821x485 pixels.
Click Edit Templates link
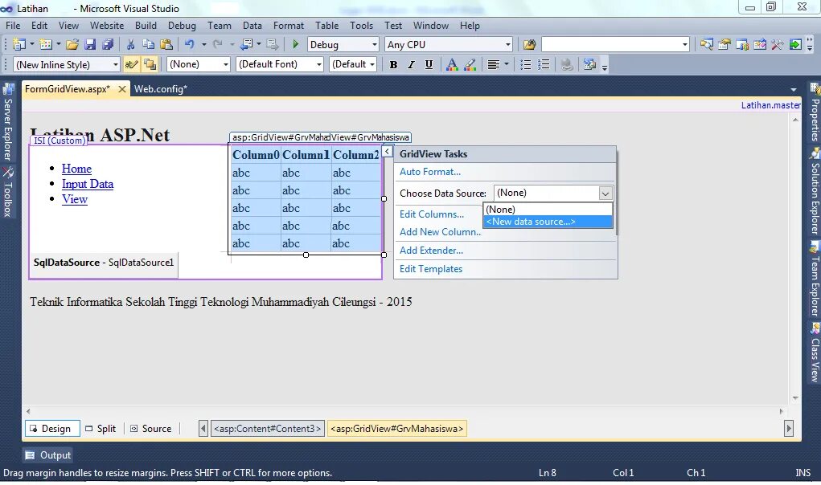[430, 269]
